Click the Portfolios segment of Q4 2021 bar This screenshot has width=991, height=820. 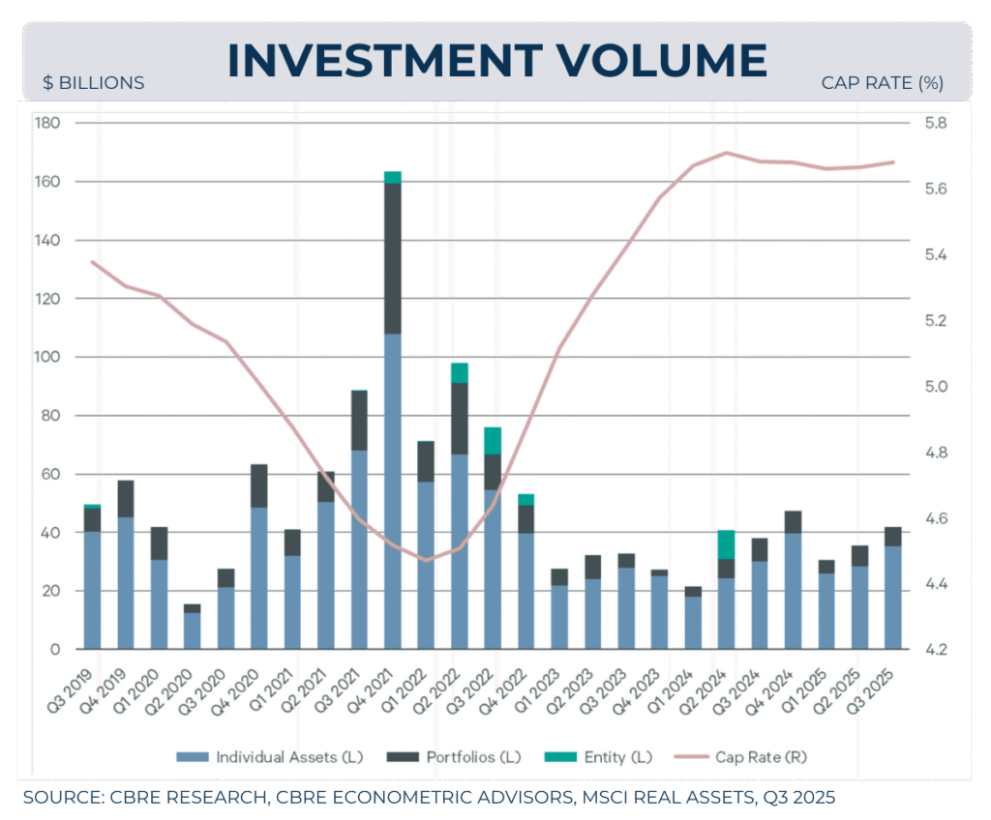(393, 258)
